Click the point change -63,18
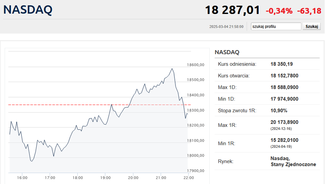Viewport: 325px width, 184px height. click(309, 11)
